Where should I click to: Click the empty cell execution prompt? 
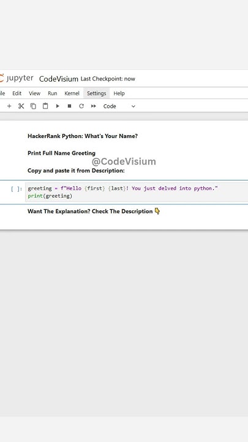pos(17,189)
